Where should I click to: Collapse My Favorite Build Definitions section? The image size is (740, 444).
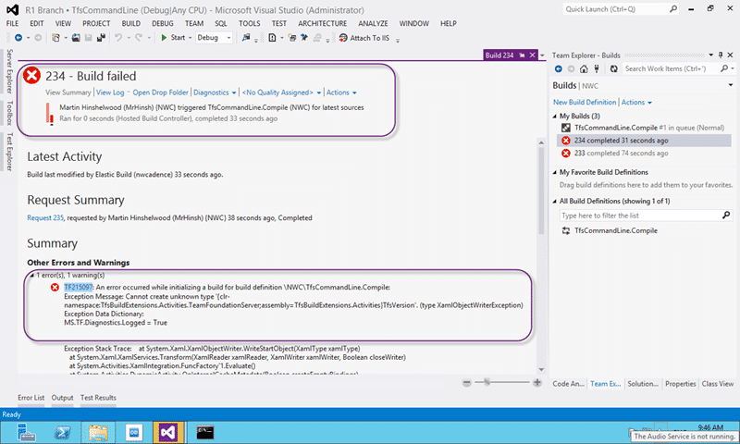click(554, 172)
